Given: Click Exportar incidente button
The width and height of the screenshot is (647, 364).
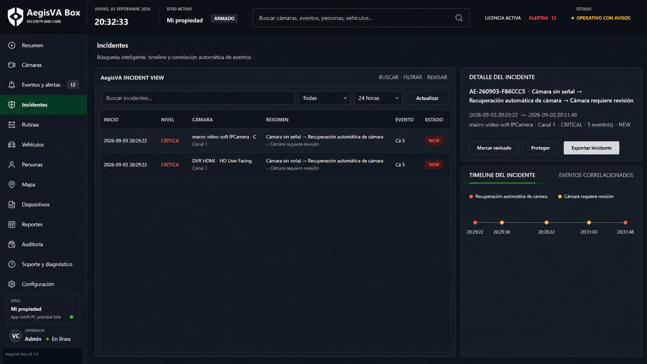Looking at the screenshot, I should tap(591, 148).
